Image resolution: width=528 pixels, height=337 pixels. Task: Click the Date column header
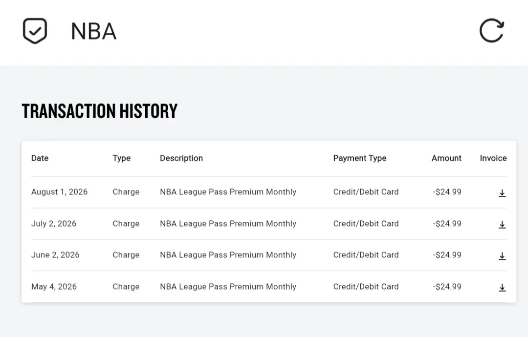pyautogui.click(x=40, y=158)
